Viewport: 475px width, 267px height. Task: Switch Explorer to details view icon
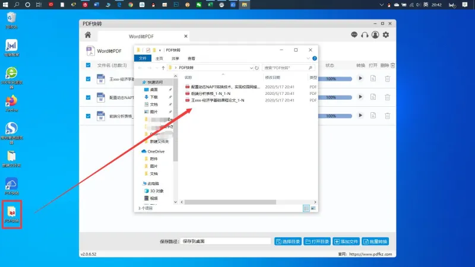[306, 208]
